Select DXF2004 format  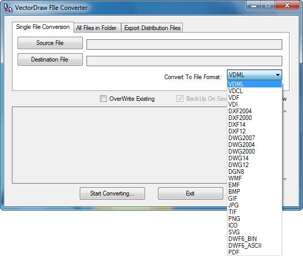254,111
